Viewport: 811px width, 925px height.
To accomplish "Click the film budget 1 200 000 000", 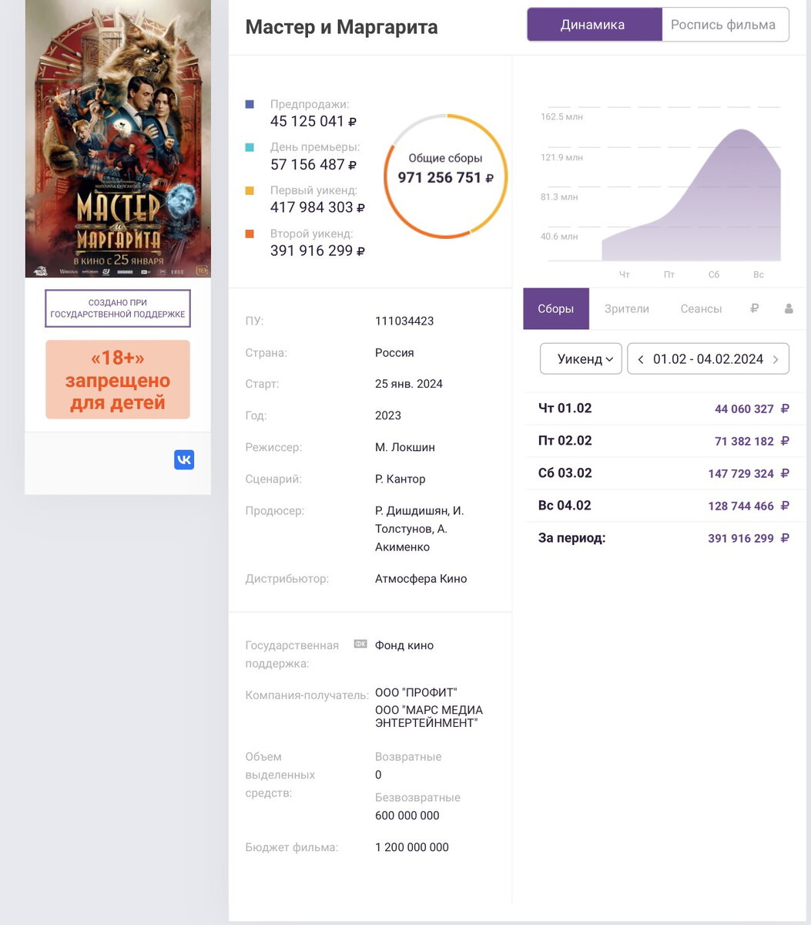I will tap(412, 847).
